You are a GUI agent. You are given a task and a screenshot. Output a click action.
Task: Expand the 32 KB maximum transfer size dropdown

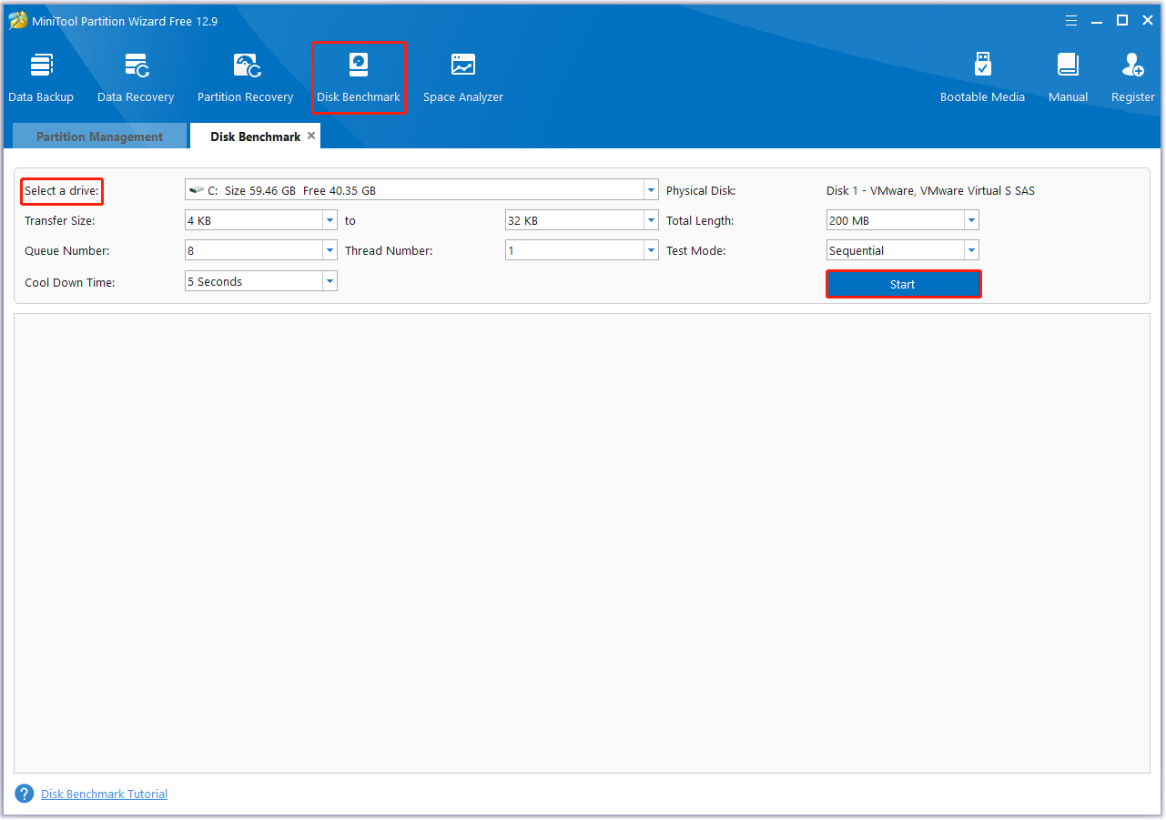pyautogui.click(x=650, y=220)
